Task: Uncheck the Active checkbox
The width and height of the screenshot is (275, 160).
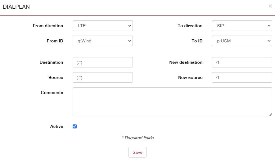Action: (x=74, y=126)
